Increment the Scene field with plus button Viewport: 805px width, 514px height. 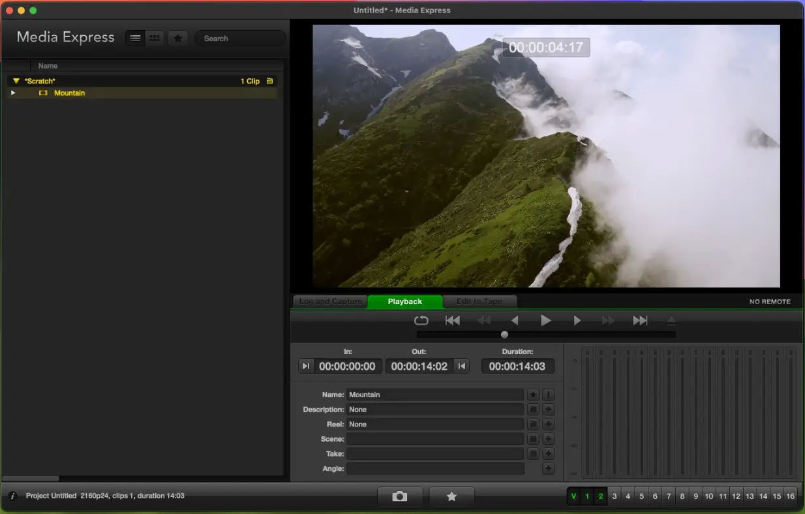(x=549, y=439)
